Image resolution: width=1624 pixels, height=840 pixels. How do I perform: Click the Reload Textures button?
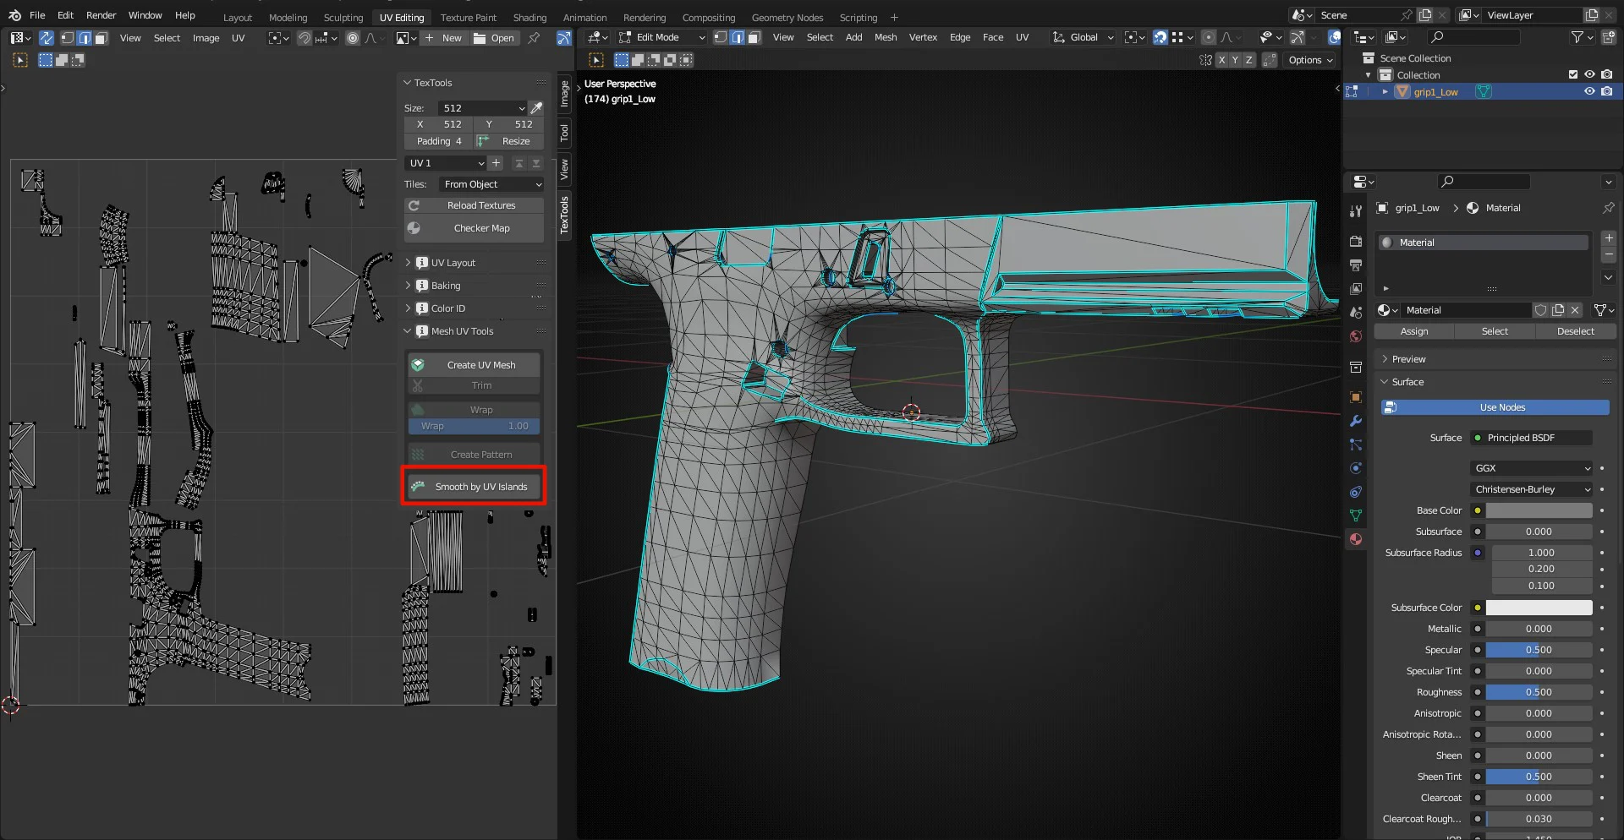(x=474, y=205)
